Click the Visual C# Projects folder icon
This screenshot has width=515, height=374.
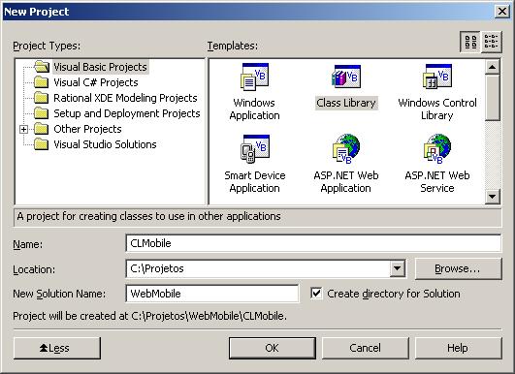point(42,82)
